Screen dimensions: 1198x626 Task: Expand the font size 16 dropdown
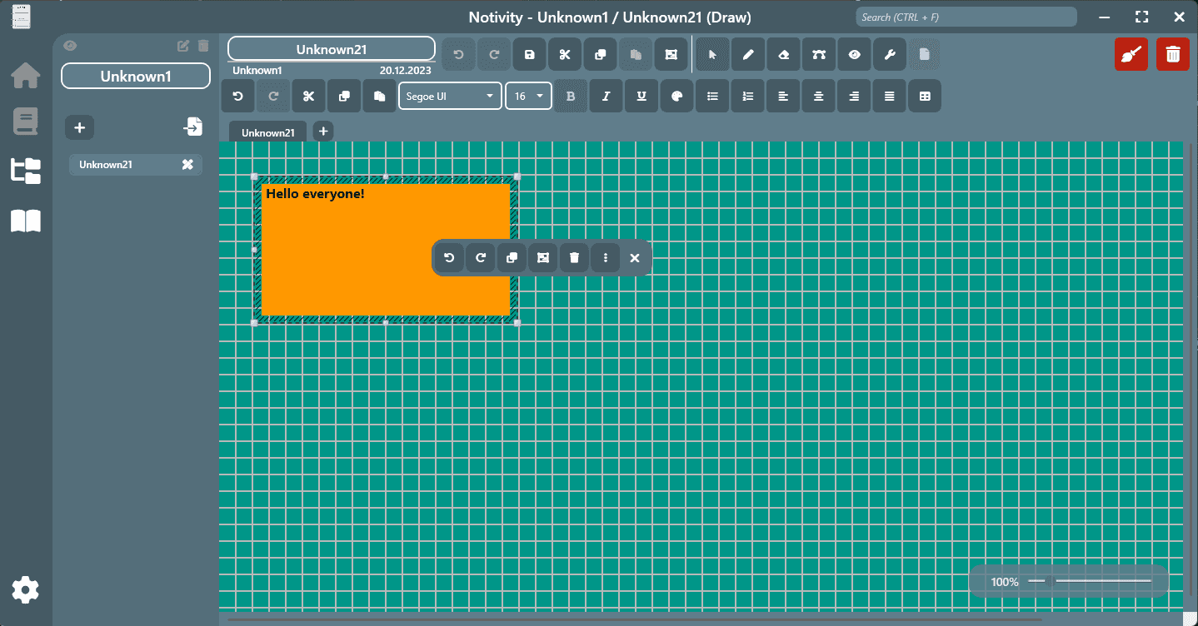click(x=528, y=97)
